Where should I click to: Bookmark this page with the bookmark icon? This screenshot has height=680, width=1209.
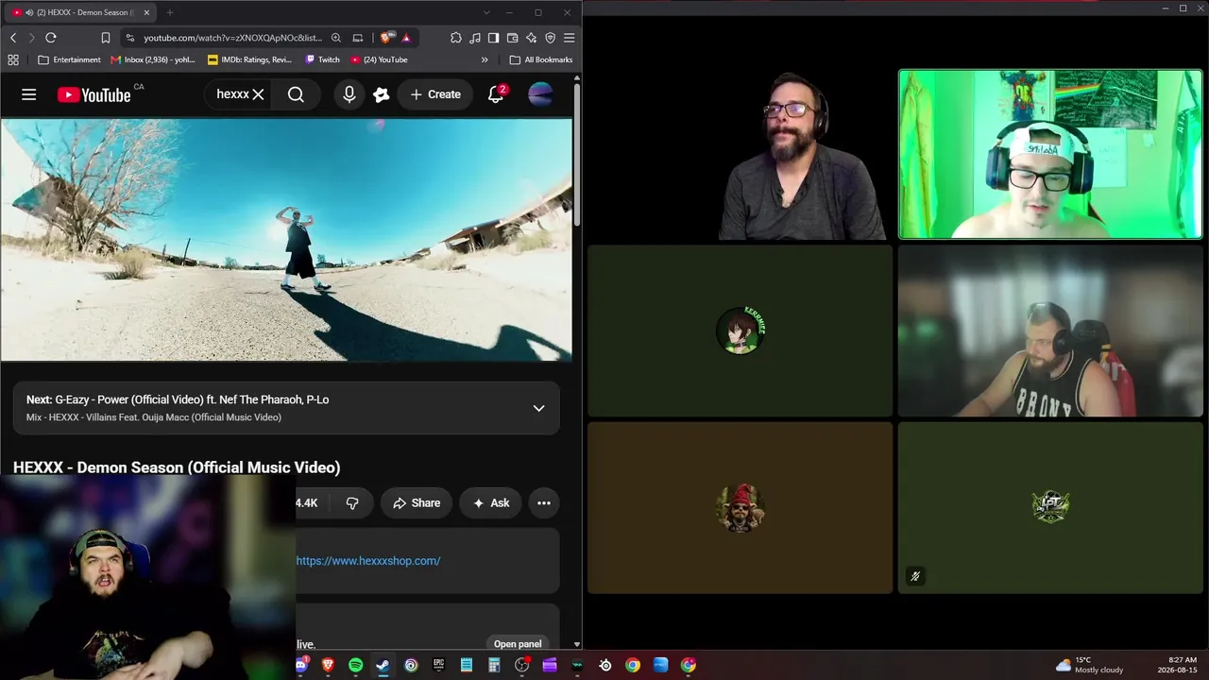pos(106,38)
